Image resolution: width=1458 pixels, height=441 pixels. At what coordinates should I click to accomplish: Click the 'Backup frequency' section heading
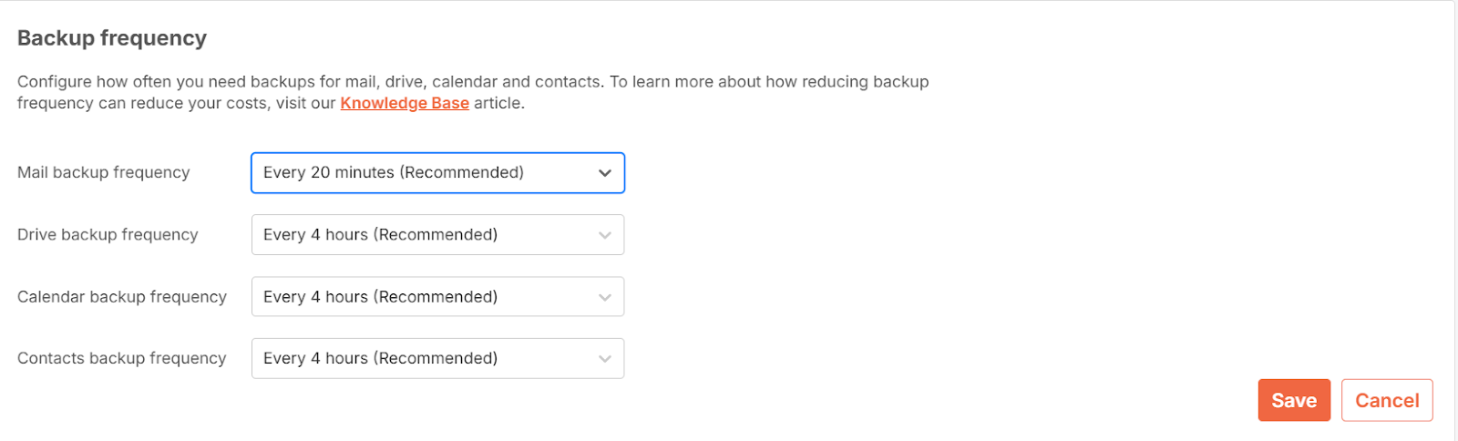click(x=112, y=38)
